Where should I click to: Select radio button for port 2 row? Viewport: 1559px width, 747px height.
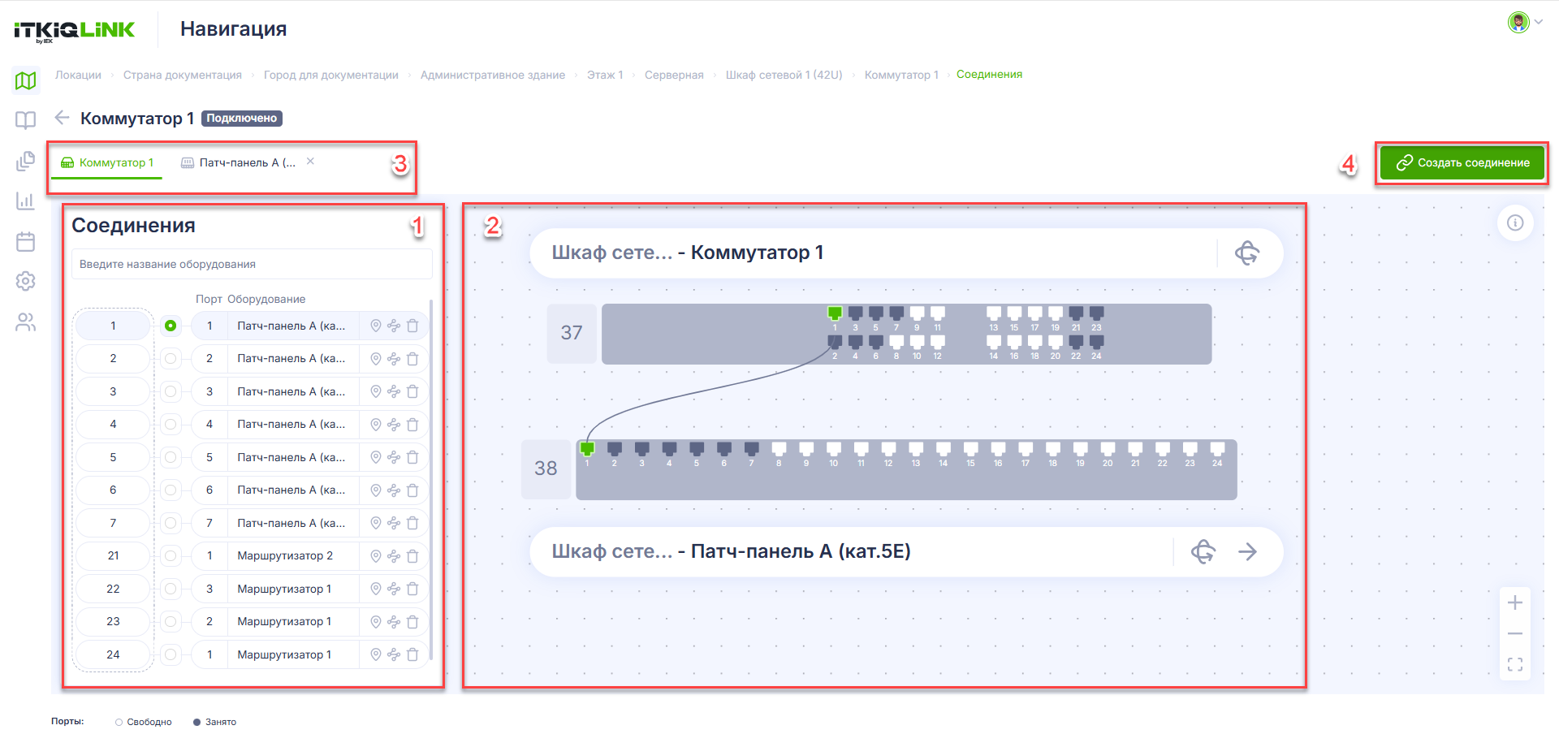(171, 359)
